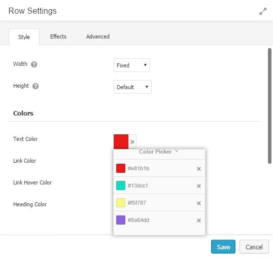
Task: Pick the purple #8a64dd preset swatch
Action: [121, 220]
